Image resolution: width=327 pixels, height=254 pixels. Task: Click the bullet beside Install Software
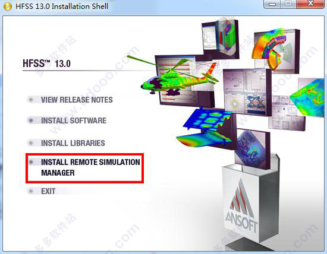[31, 120]
